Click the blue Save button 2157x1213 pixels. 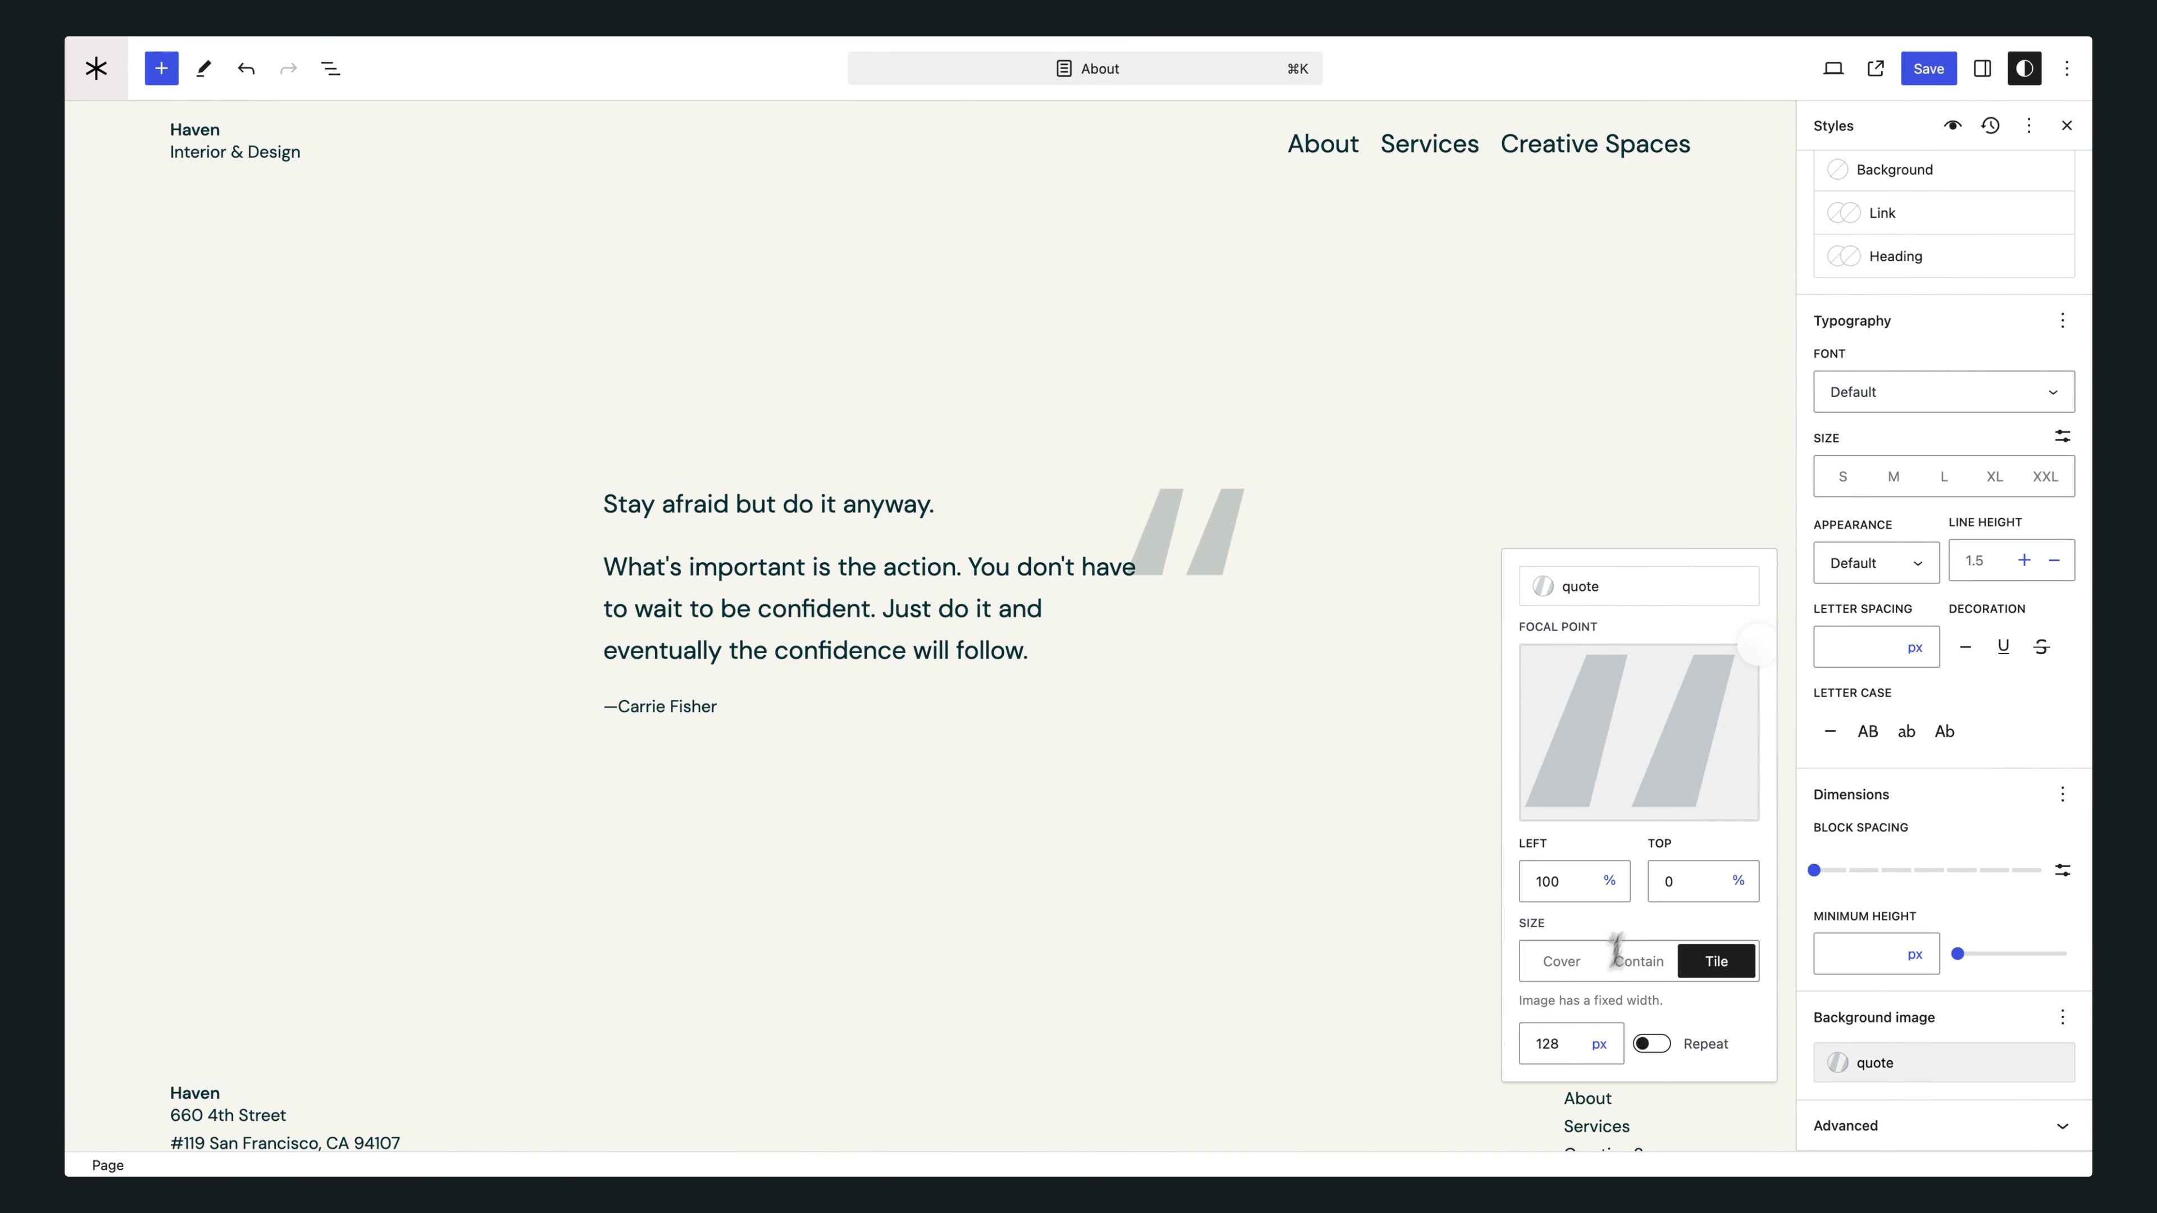(1928, 69)
